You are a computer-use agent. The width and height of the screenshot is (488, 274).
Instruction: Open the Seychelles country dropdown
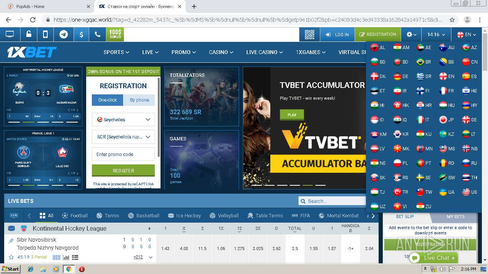click(x=123, y=119)
